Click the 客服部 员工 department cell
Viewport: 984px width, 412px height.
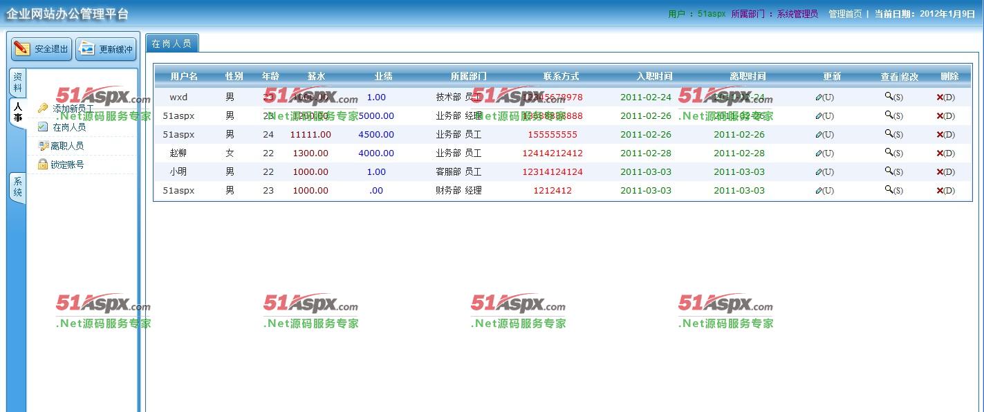pyautogui.click(x=458, y=172)
